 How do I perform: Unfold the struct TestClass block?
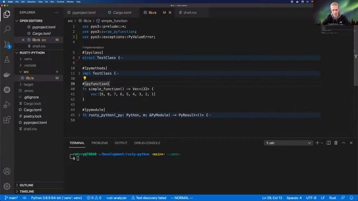79,58
